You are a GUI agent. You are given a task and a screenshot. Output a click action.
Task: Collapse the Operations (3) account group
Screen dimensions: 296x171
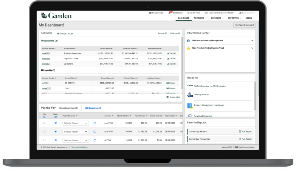tap(42, 40)
